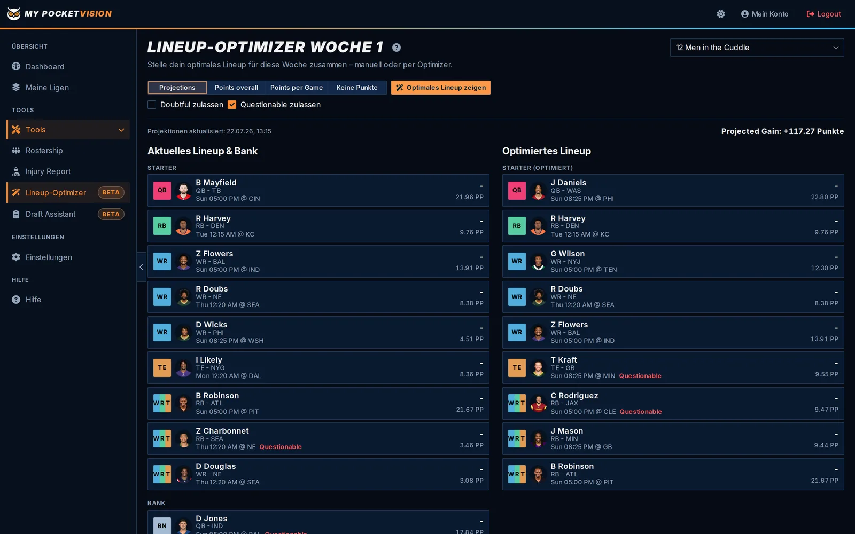This screenshot has height=534, width=855.
Task: Click the Meine Ligen layers icon
Action: point(16,87)
